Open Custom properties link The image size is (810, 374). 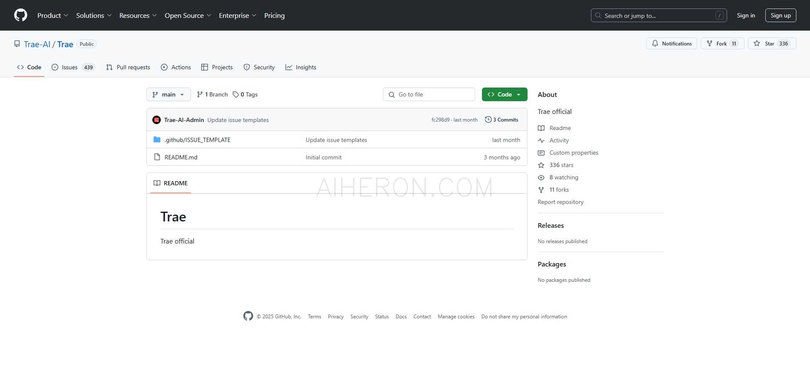(x=573, y=153)
